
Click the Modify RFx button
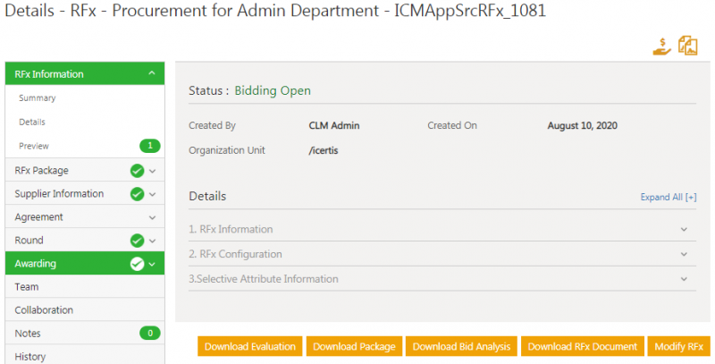[x=678, y=347]
